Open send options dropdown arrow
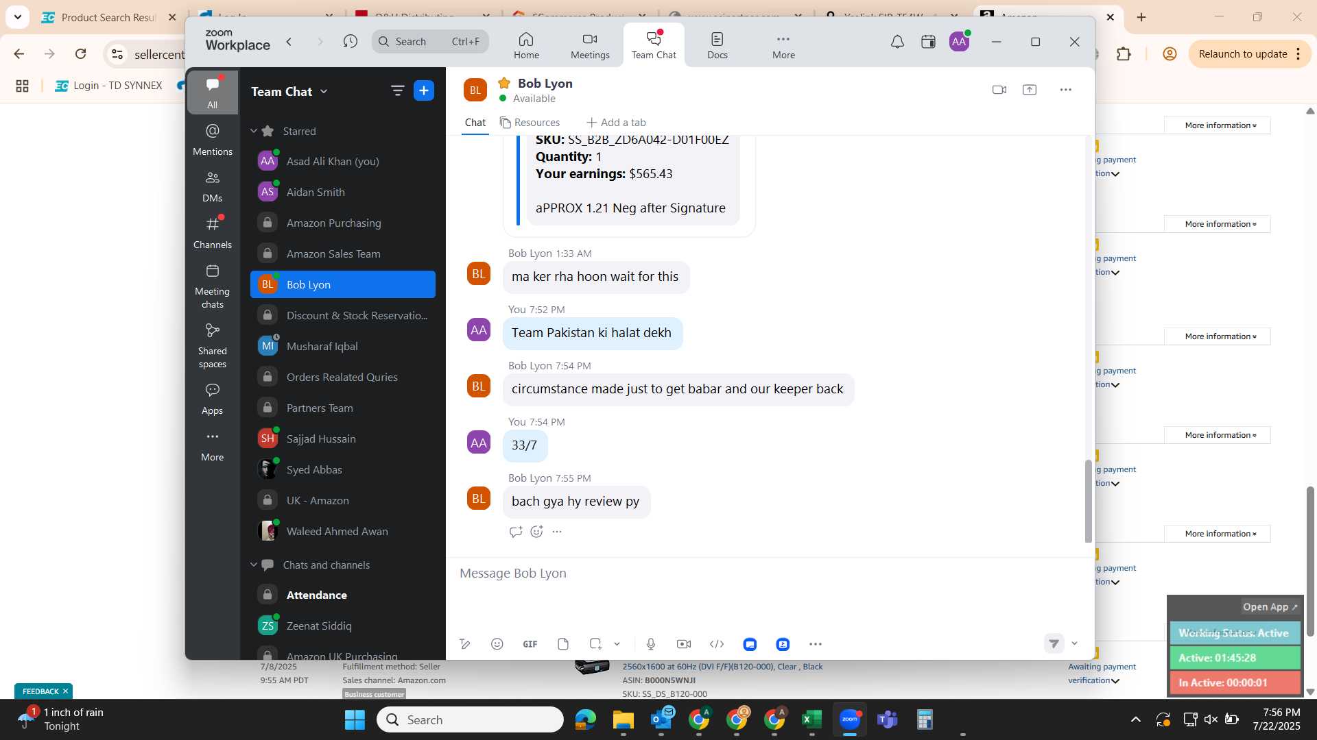 pyautogui.click(x=1075, y=643)
